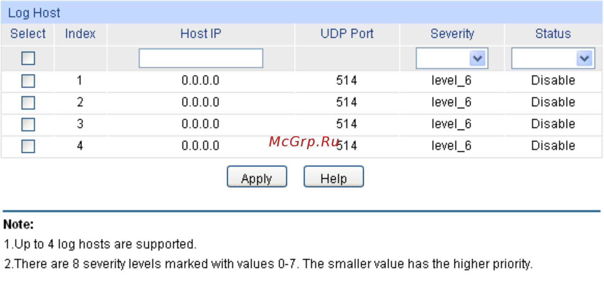Viewport: 604px width, 282px height.
Task: Click inside the Status combo box
Action: click(x=544, y=58)
